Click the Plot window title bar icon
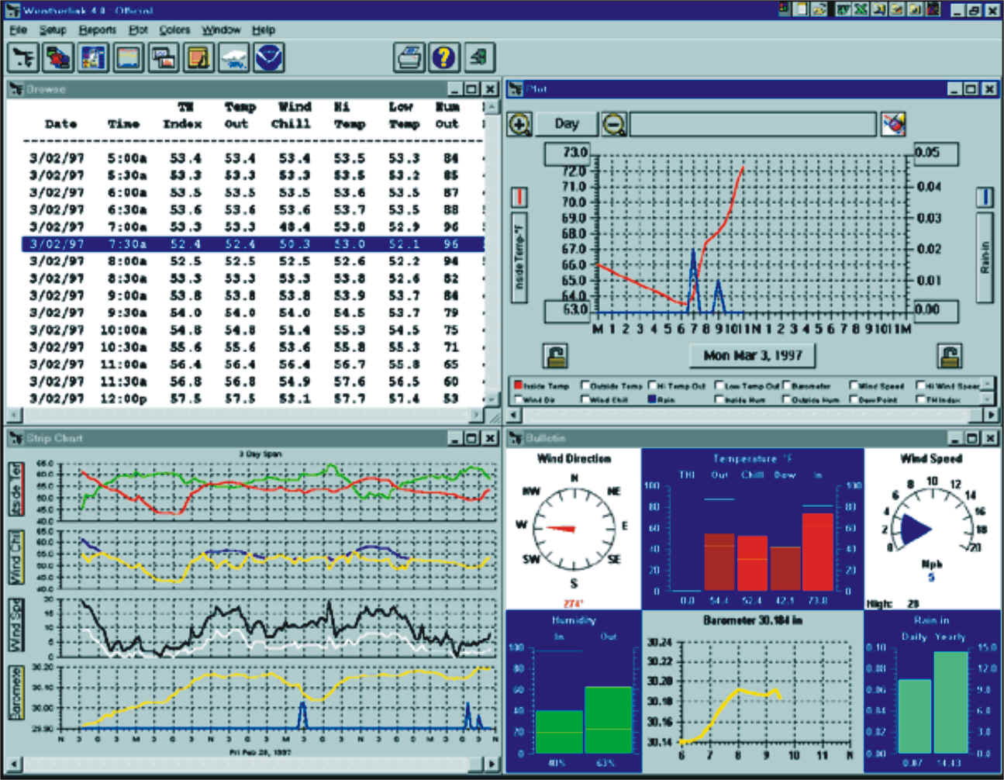The image size is (1004, 780). [516, 89]
